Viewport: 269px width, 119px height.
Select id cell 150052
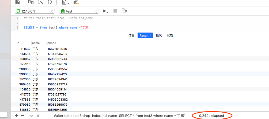[25, 59]
